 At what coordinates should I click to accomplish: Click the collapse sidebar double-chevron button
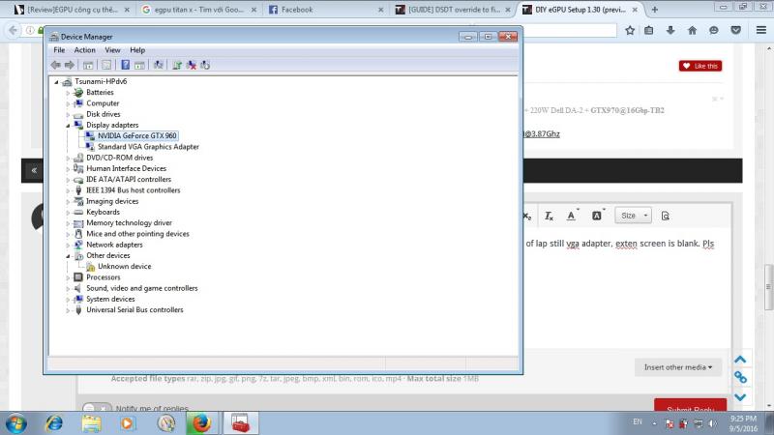coord(34,171)
